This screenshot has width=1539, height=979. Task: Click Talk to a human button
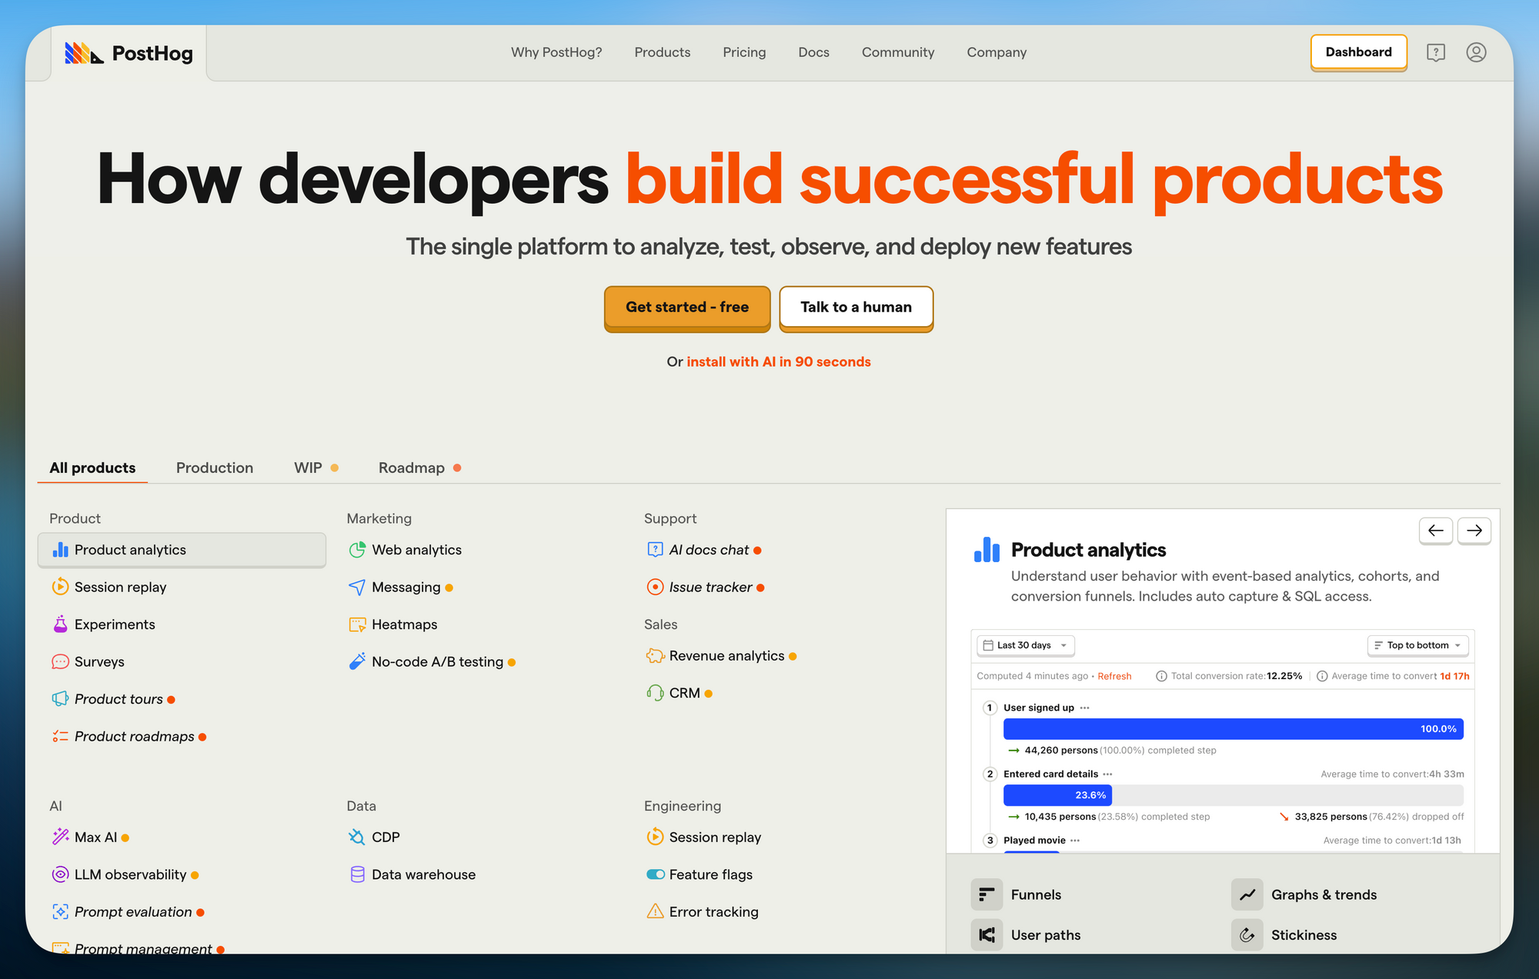tap(856, 308)
